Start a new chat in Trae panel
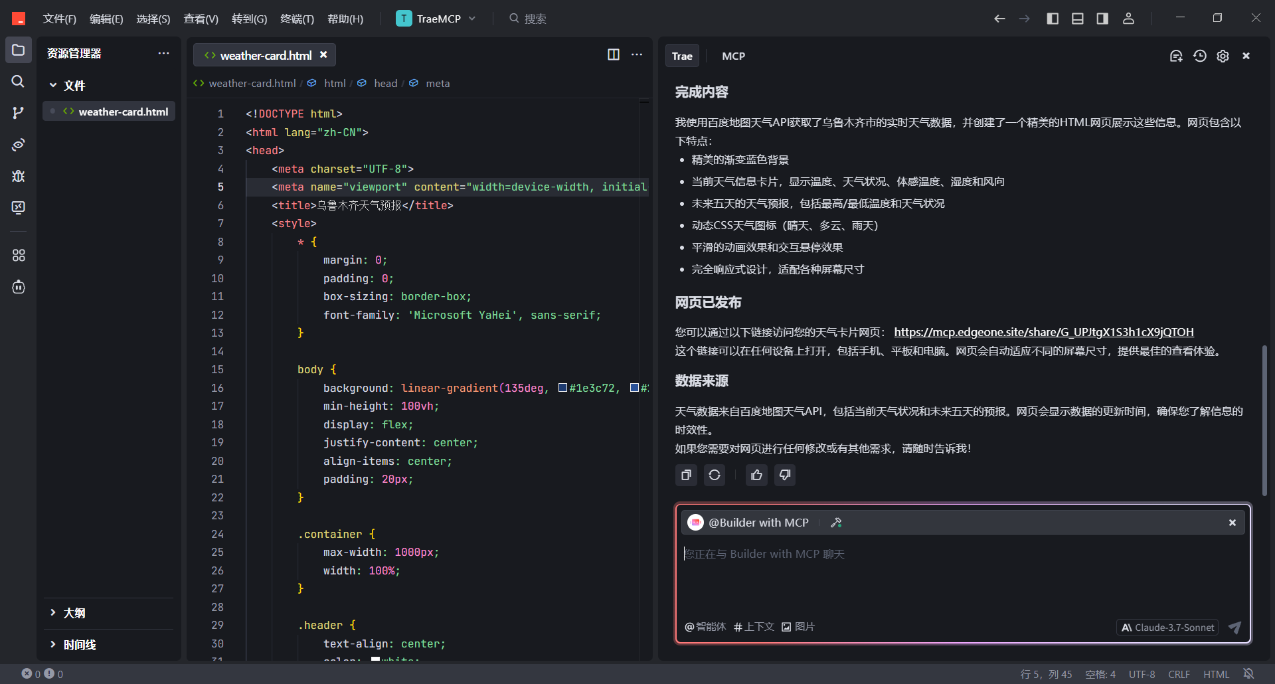 click(x=1176, y=56)
